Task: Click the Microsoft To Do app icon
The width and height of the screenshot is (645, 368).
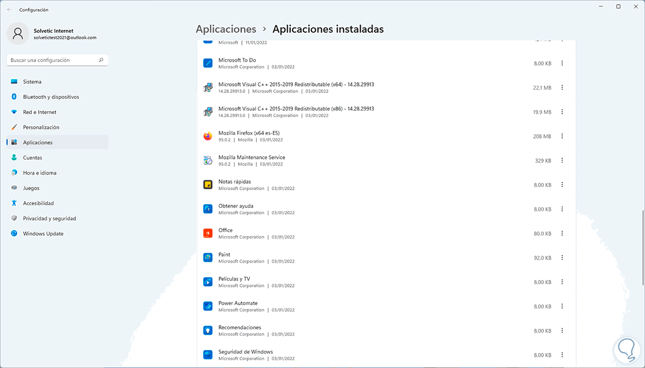Action: click(208, 63)
